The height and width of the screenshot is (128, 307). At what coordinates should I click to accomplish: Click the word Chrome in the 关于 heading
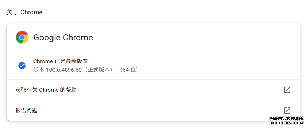(31, 12)
